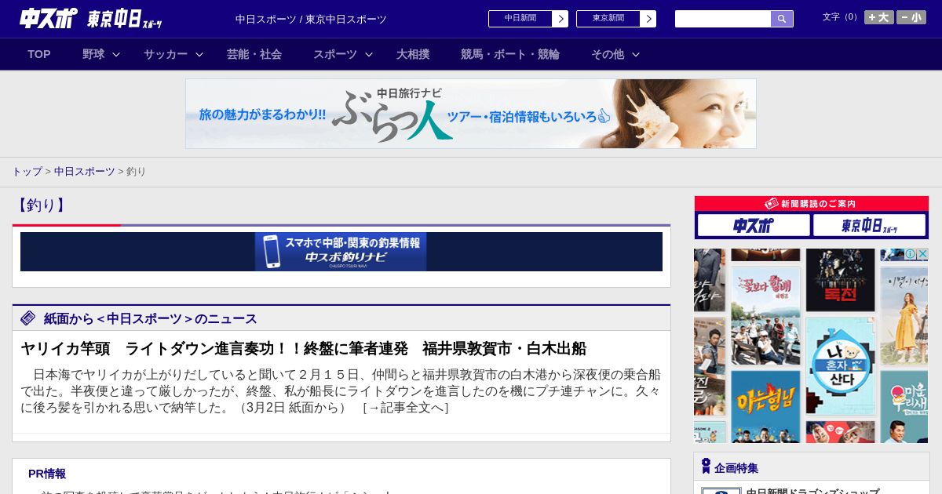Open the 東京新聞 link button
Viewport: 942px width, 494px height.
tap(608, 19)
